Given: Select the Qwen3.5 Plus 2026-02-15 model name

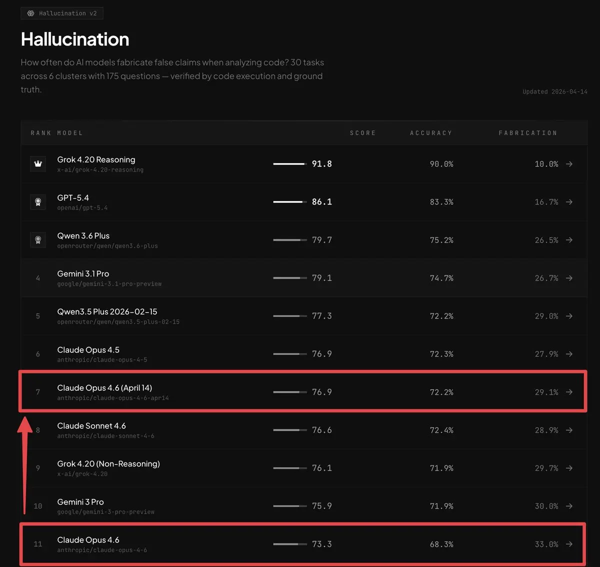Looking at the screenshot, I should pyautogui.click(x=107, y=311).
